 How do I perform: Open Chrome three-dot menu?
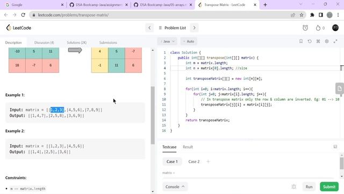click(338, 15)
